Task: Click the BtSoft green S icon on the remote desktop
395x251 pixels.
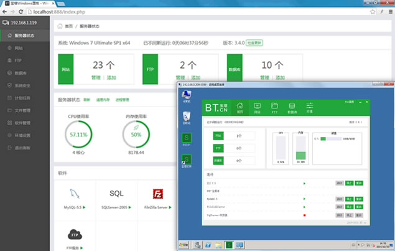Action: click(187, 140)
